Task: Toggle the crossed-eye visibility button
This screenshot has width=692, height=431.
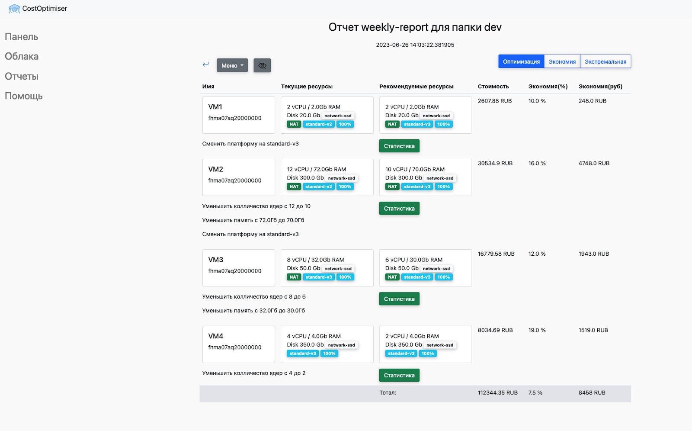Action: point(262,65)
